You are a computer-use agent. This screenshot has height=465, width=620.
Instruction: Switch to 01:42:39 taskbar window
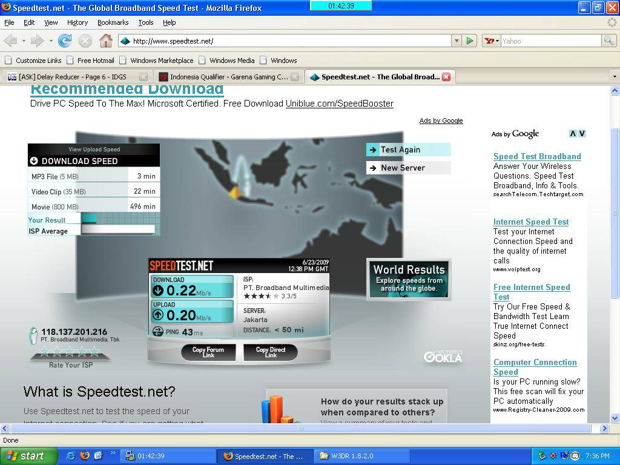168,456
